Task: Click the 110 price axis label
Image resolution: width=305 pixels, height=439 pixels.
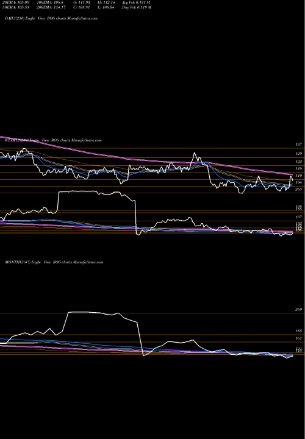Action: [298, 176]
